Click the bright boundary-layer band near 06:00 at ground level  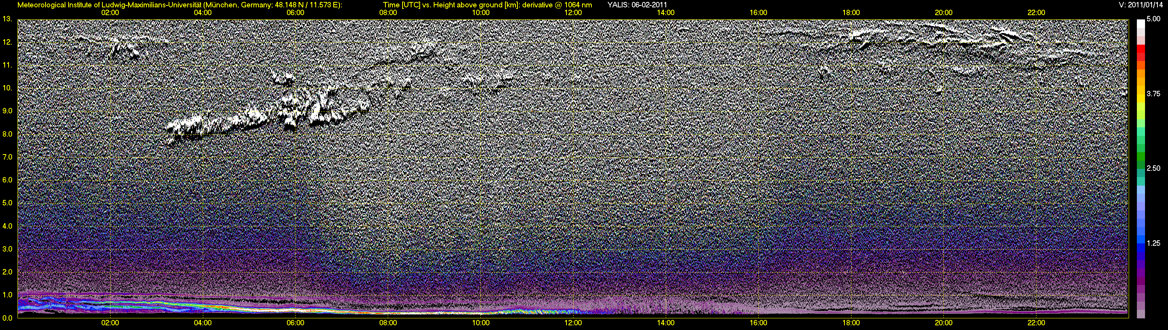point(295,311)
